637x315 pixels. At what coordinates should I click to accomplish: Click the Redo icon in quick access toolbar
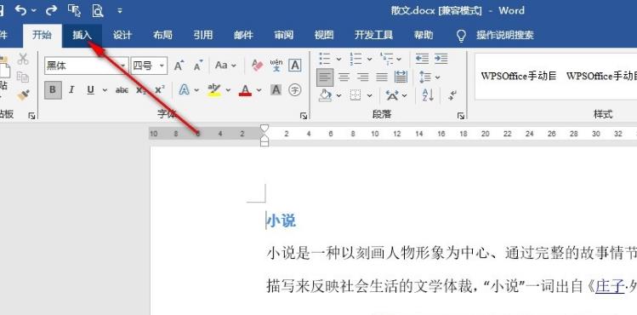point(52,9)
